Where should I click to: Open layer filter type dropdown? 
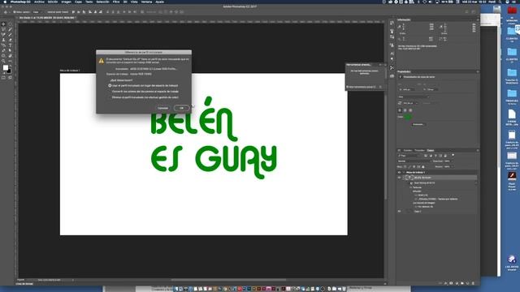pos(409,156)
